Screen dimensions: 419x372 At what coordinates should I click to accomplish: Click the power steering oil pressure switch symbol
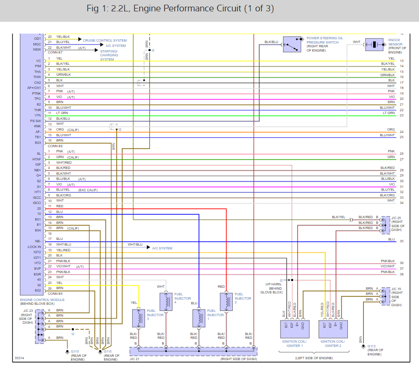coord(292,44)
